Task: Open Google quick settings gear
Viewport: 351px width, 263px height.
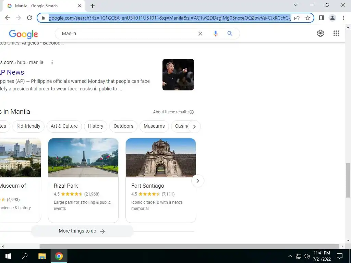Action: coord(320,33)
